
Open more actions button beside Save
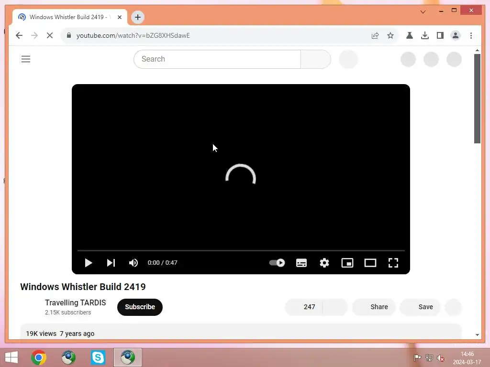point(453,307)
